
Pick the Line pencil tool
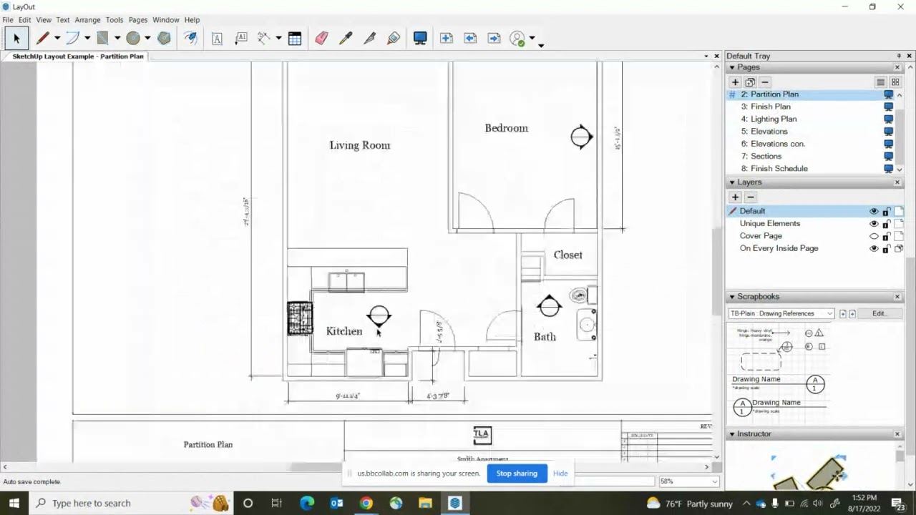[x=43, y=39]
